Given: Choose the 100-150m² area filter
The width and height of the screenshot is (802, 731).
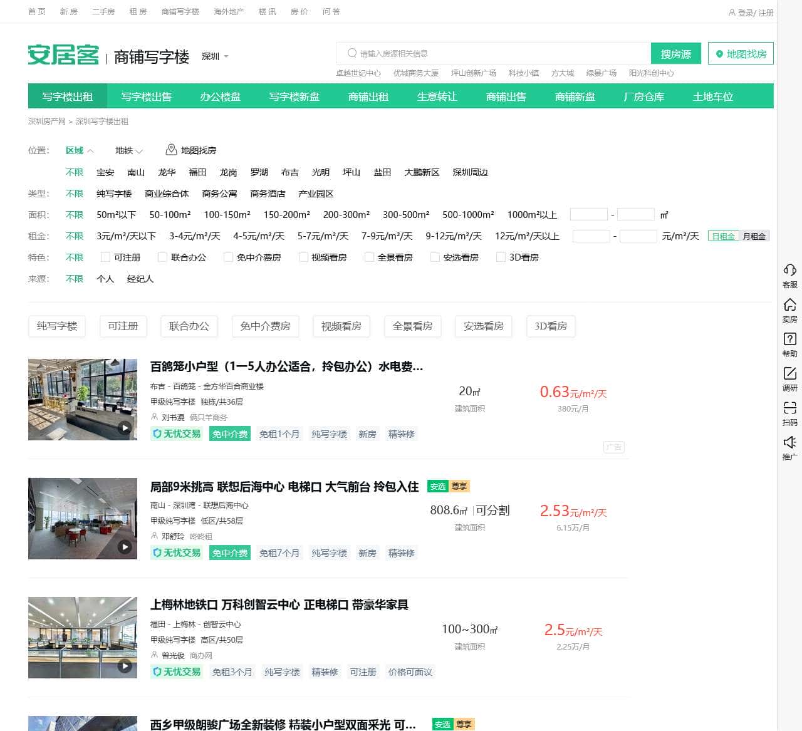Looking at the screenshot, I should pyautogui.click(x=227, y=215).
